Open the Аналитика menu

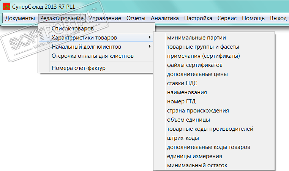coord(164,18)
